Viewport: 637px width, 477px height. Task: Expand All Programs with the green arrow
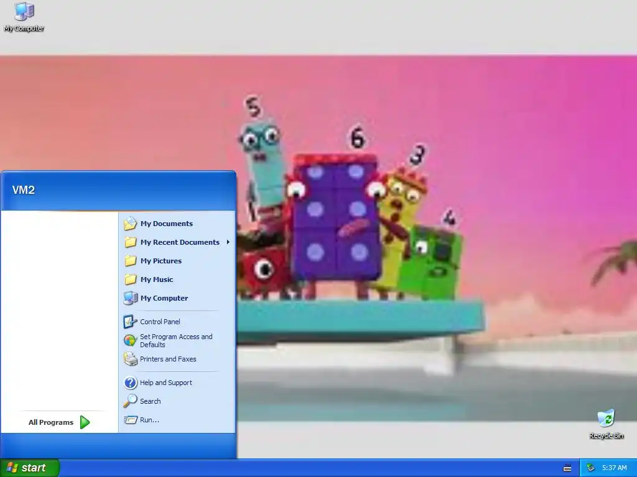coord(85,422)
